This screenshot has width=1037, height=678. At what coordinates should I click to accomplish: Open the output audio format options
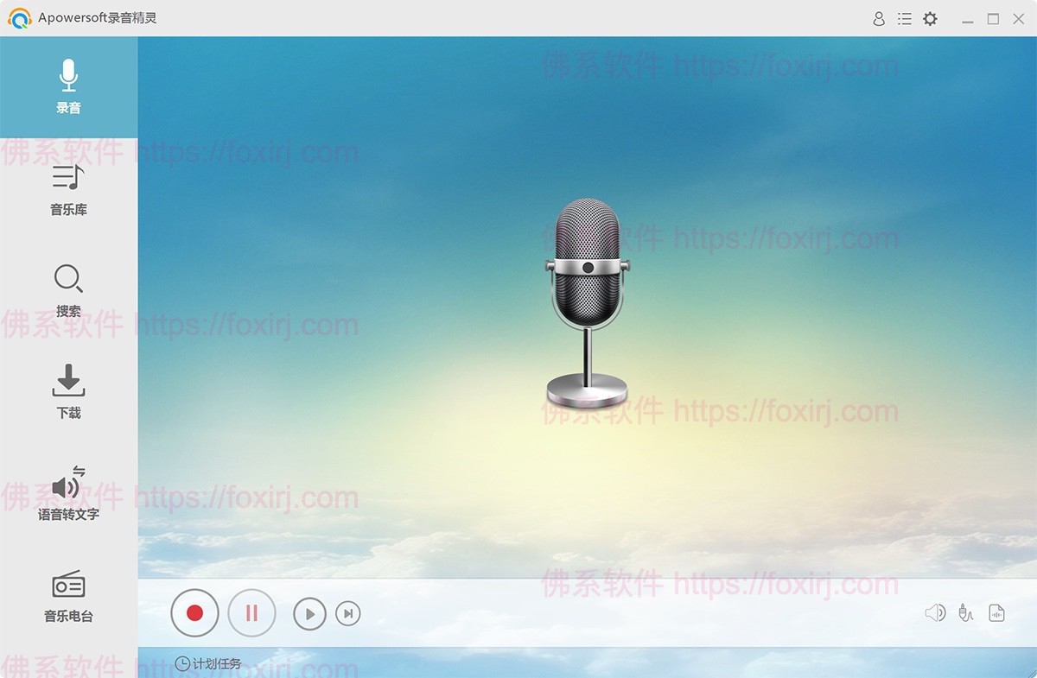click(x=996, y=612)
